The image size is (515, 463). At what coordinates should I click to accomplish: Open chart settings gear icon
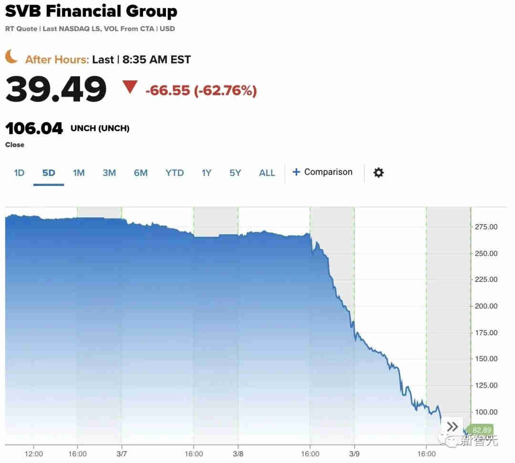point(378,173)
